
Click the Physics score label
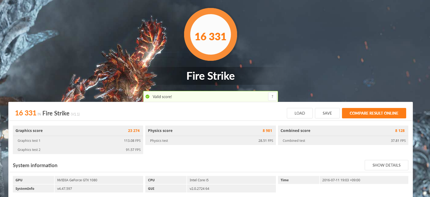coord(160,131)
